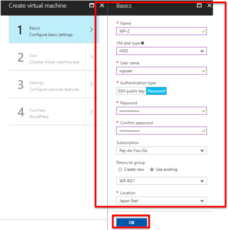Select step 4 Purchase WordPress
The width and height of the screenshot is (228, 230).
pyautogui.click(x=54, y=112)
